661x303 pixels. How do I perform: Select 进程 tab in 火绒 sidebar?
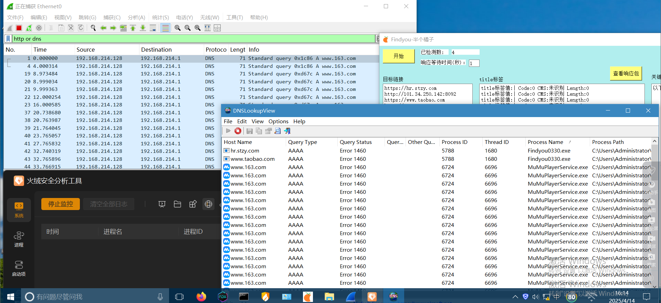(x=19, y=239)
